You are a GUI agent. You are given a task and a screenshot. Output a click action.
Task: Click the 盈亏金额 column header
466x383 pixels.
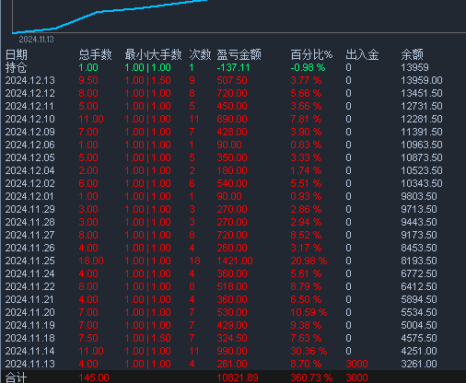point(239,54)
